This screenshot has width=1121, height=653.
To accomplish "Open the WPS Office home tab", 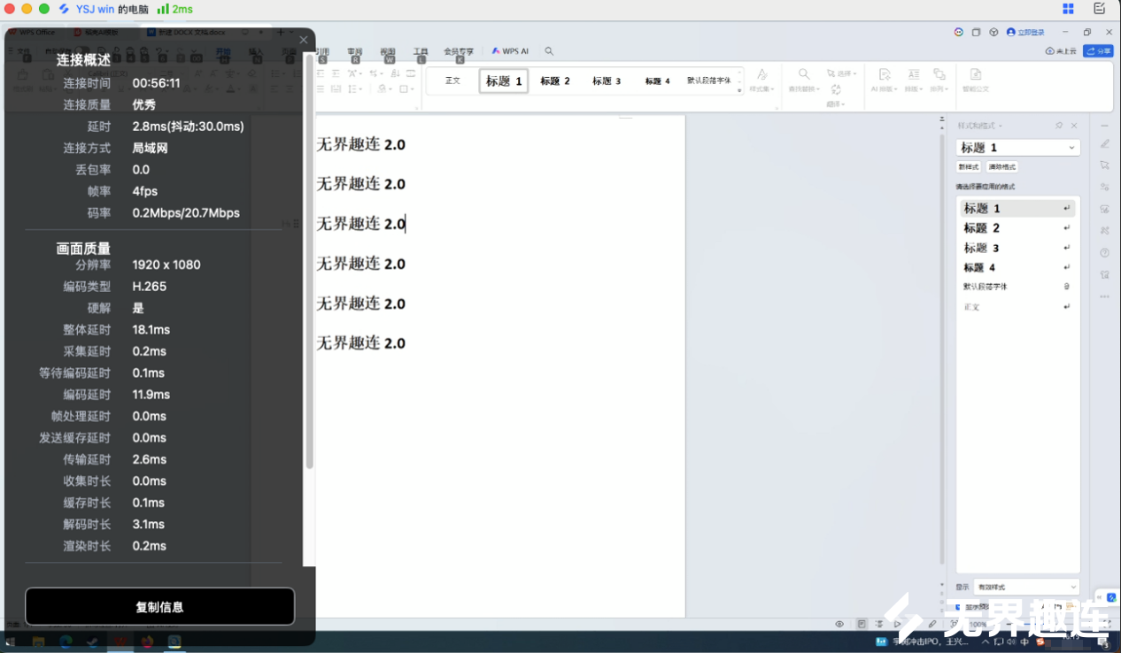I will (x=32, y=32).
